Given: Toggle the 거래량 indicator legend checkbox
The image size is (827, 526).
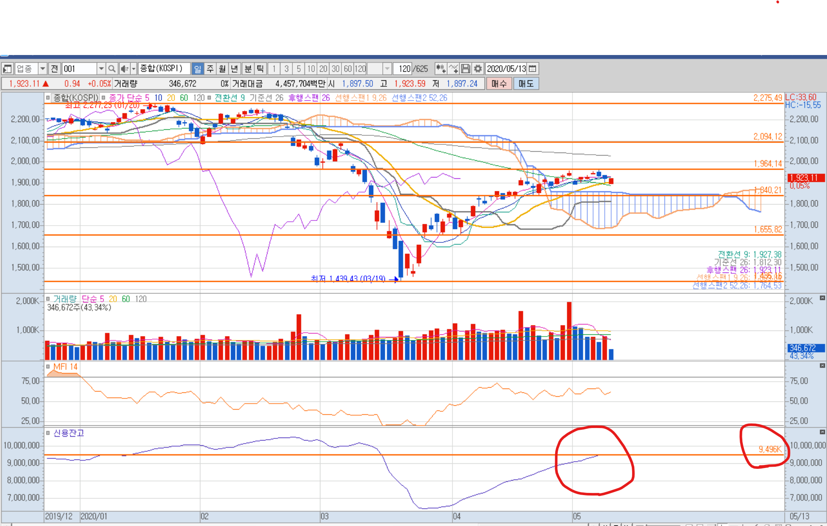Looking at the screenshot, I should click(48, 299).
